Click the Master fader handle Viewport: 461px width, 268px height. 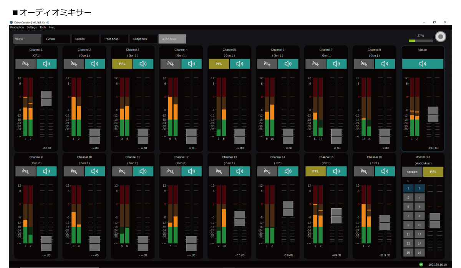[433, 114]
